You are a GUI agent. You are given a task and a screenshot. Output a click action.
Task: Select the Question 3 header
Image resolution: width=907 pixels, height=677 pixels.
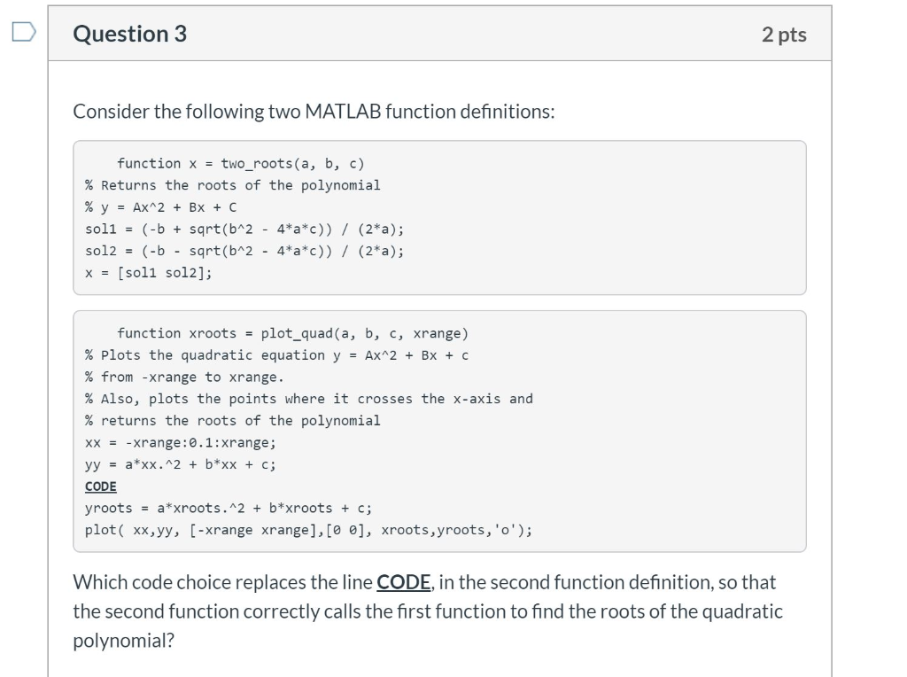[x=130, y=34]
